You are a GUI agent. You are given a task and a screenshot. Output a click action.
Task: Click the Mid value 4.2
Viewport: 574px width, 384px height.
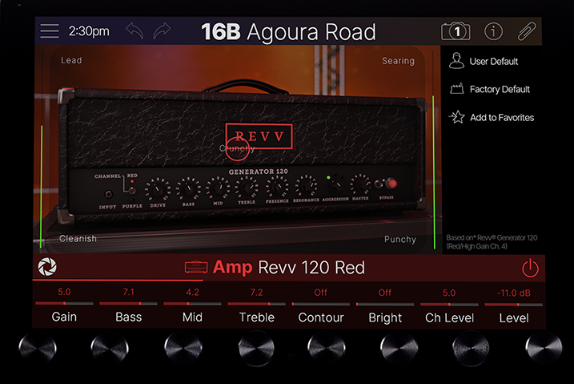[193, 292]
